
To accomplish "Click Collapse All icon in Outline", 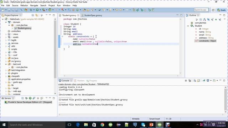I will click(x=201, y=20).
